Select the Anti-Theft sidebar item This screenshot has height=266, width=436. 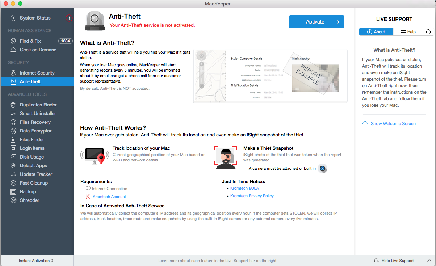coord(37,81)
